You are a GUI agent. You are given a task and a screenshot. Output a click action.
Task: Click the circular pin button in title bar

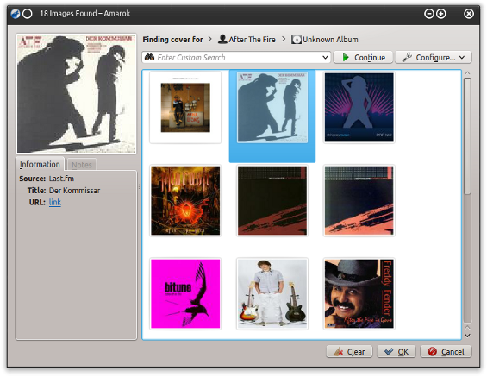pyautogui.click(x=28, y=14)
